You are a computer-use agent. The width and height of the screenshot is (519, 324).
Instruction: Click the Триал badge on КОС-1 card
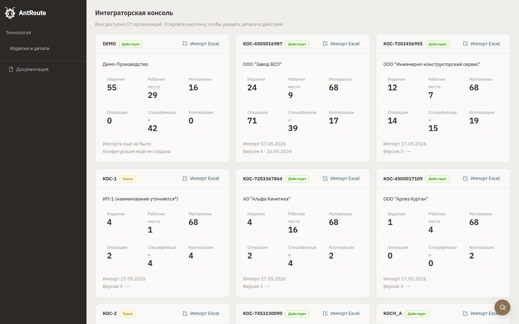click(x=128, y=179)
